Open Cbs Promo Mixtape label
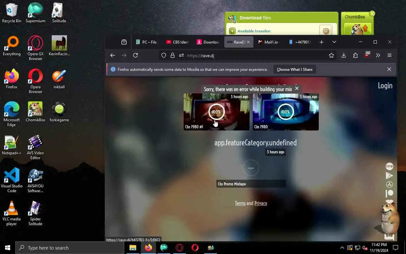The width and height of the screenshot is (406, 254). coord(251,184)
